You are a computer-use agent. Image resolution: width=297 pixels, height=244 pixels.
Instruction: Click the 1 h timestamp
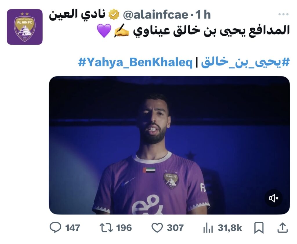click(x=203, y=15)
